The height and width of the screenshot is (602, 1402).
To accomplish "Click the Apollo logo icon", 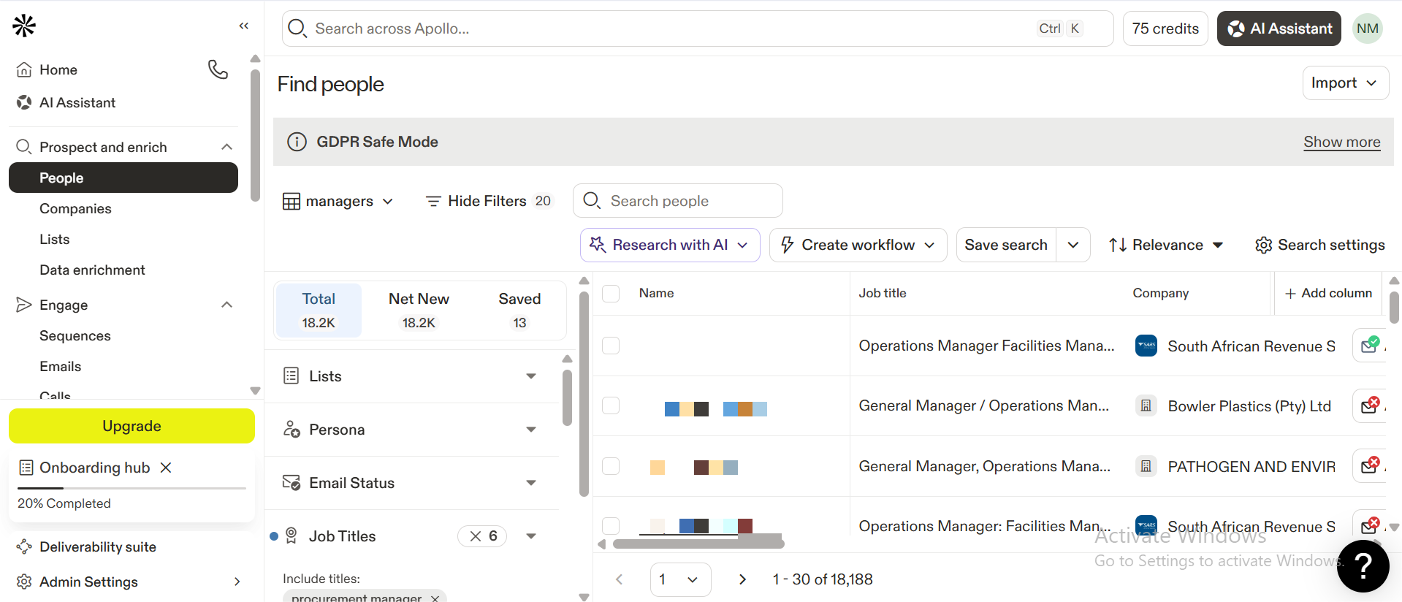I will (24, 26).
